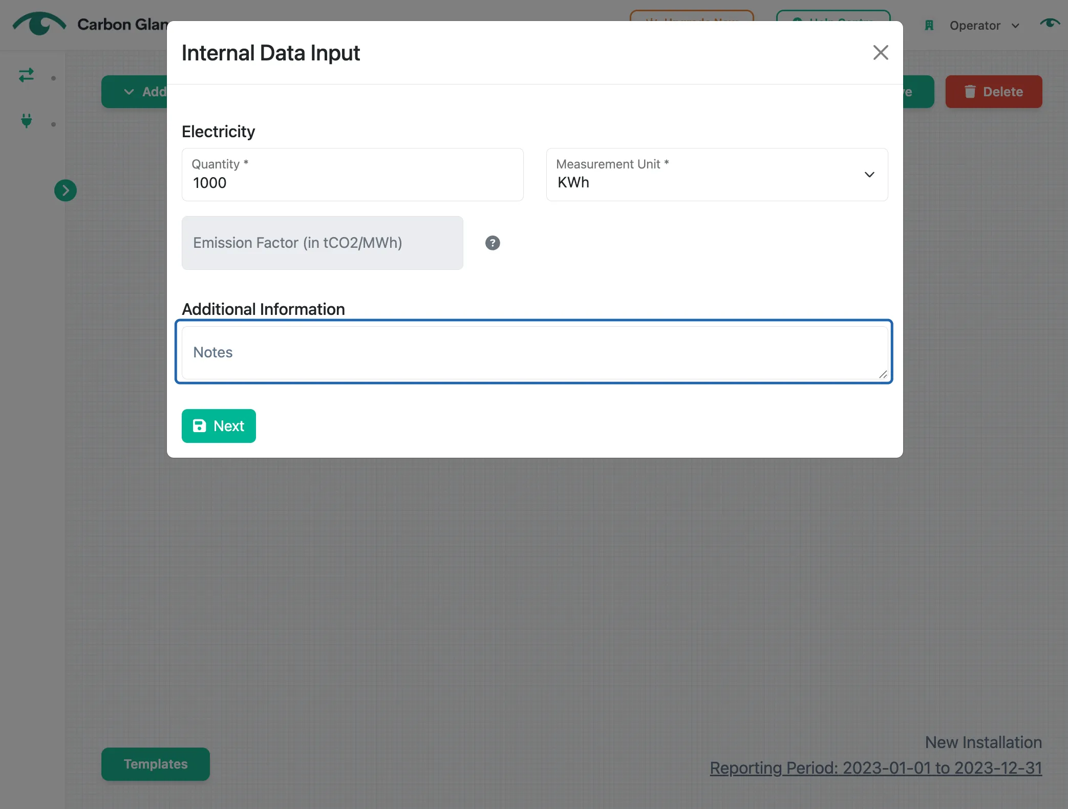The height and width of the screenshot is (809, 1068).
Task: Click the Delete button
Action: (993, 92)
